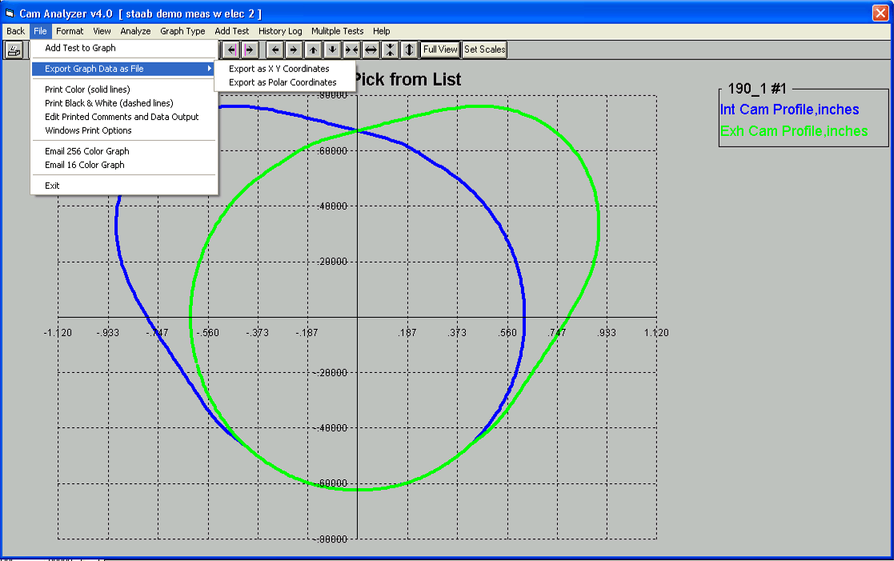This screenshot has height=561, width=894.
Task: Choose Email 256 Color Graph
Action: (124, 151)
